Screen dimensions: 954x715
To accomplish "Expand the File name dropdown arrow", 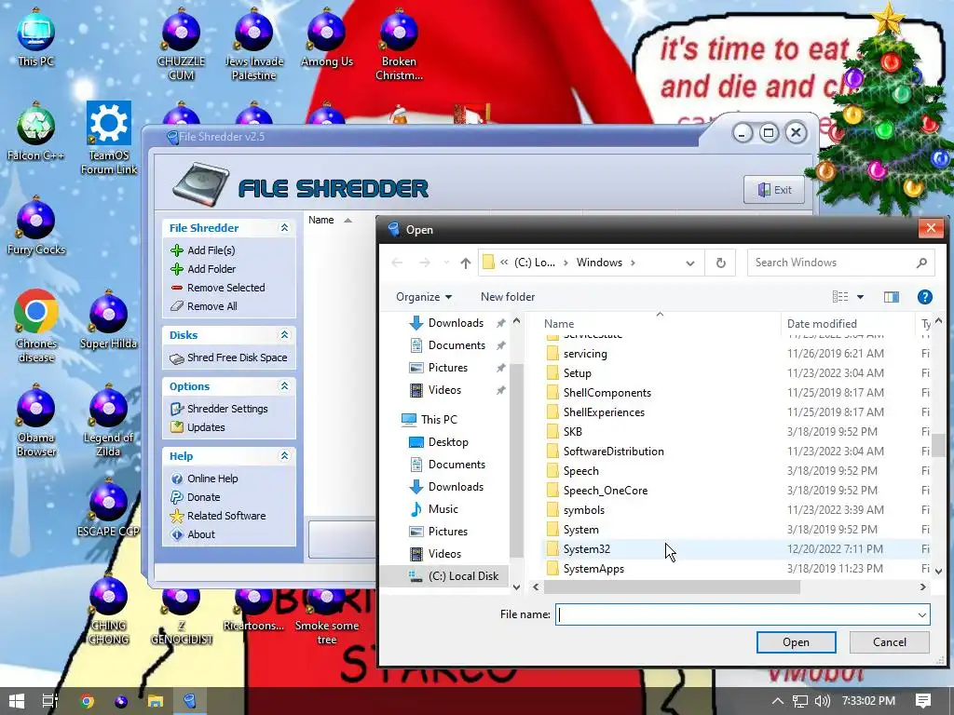I will point(922,614).
